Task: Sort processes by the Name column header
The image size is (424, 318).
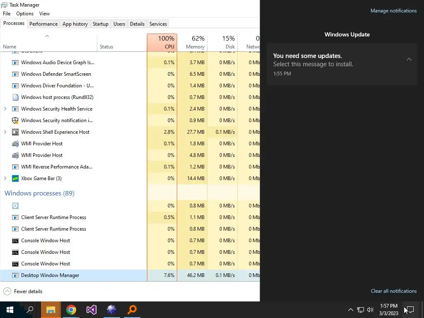Action: (49, 43)
